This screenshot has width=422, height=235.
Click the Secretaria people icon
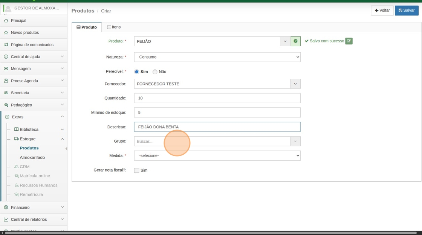pyautogui.click(x=6, y=93)
